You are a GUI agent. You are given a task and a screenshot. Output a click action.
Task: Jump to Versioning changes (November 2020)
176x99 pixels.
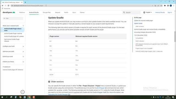coord(145,32)
